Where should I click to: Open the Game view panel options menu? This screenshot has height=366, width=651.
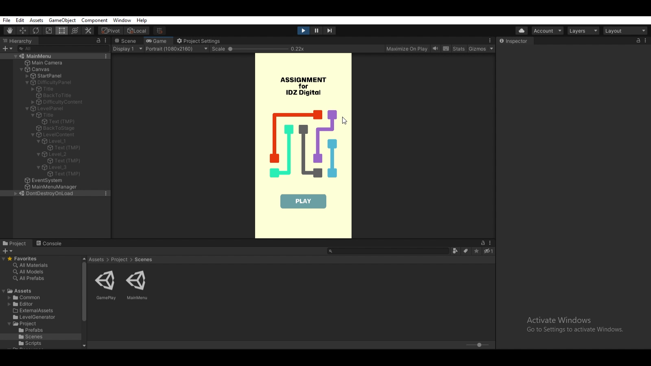point(490,41)
